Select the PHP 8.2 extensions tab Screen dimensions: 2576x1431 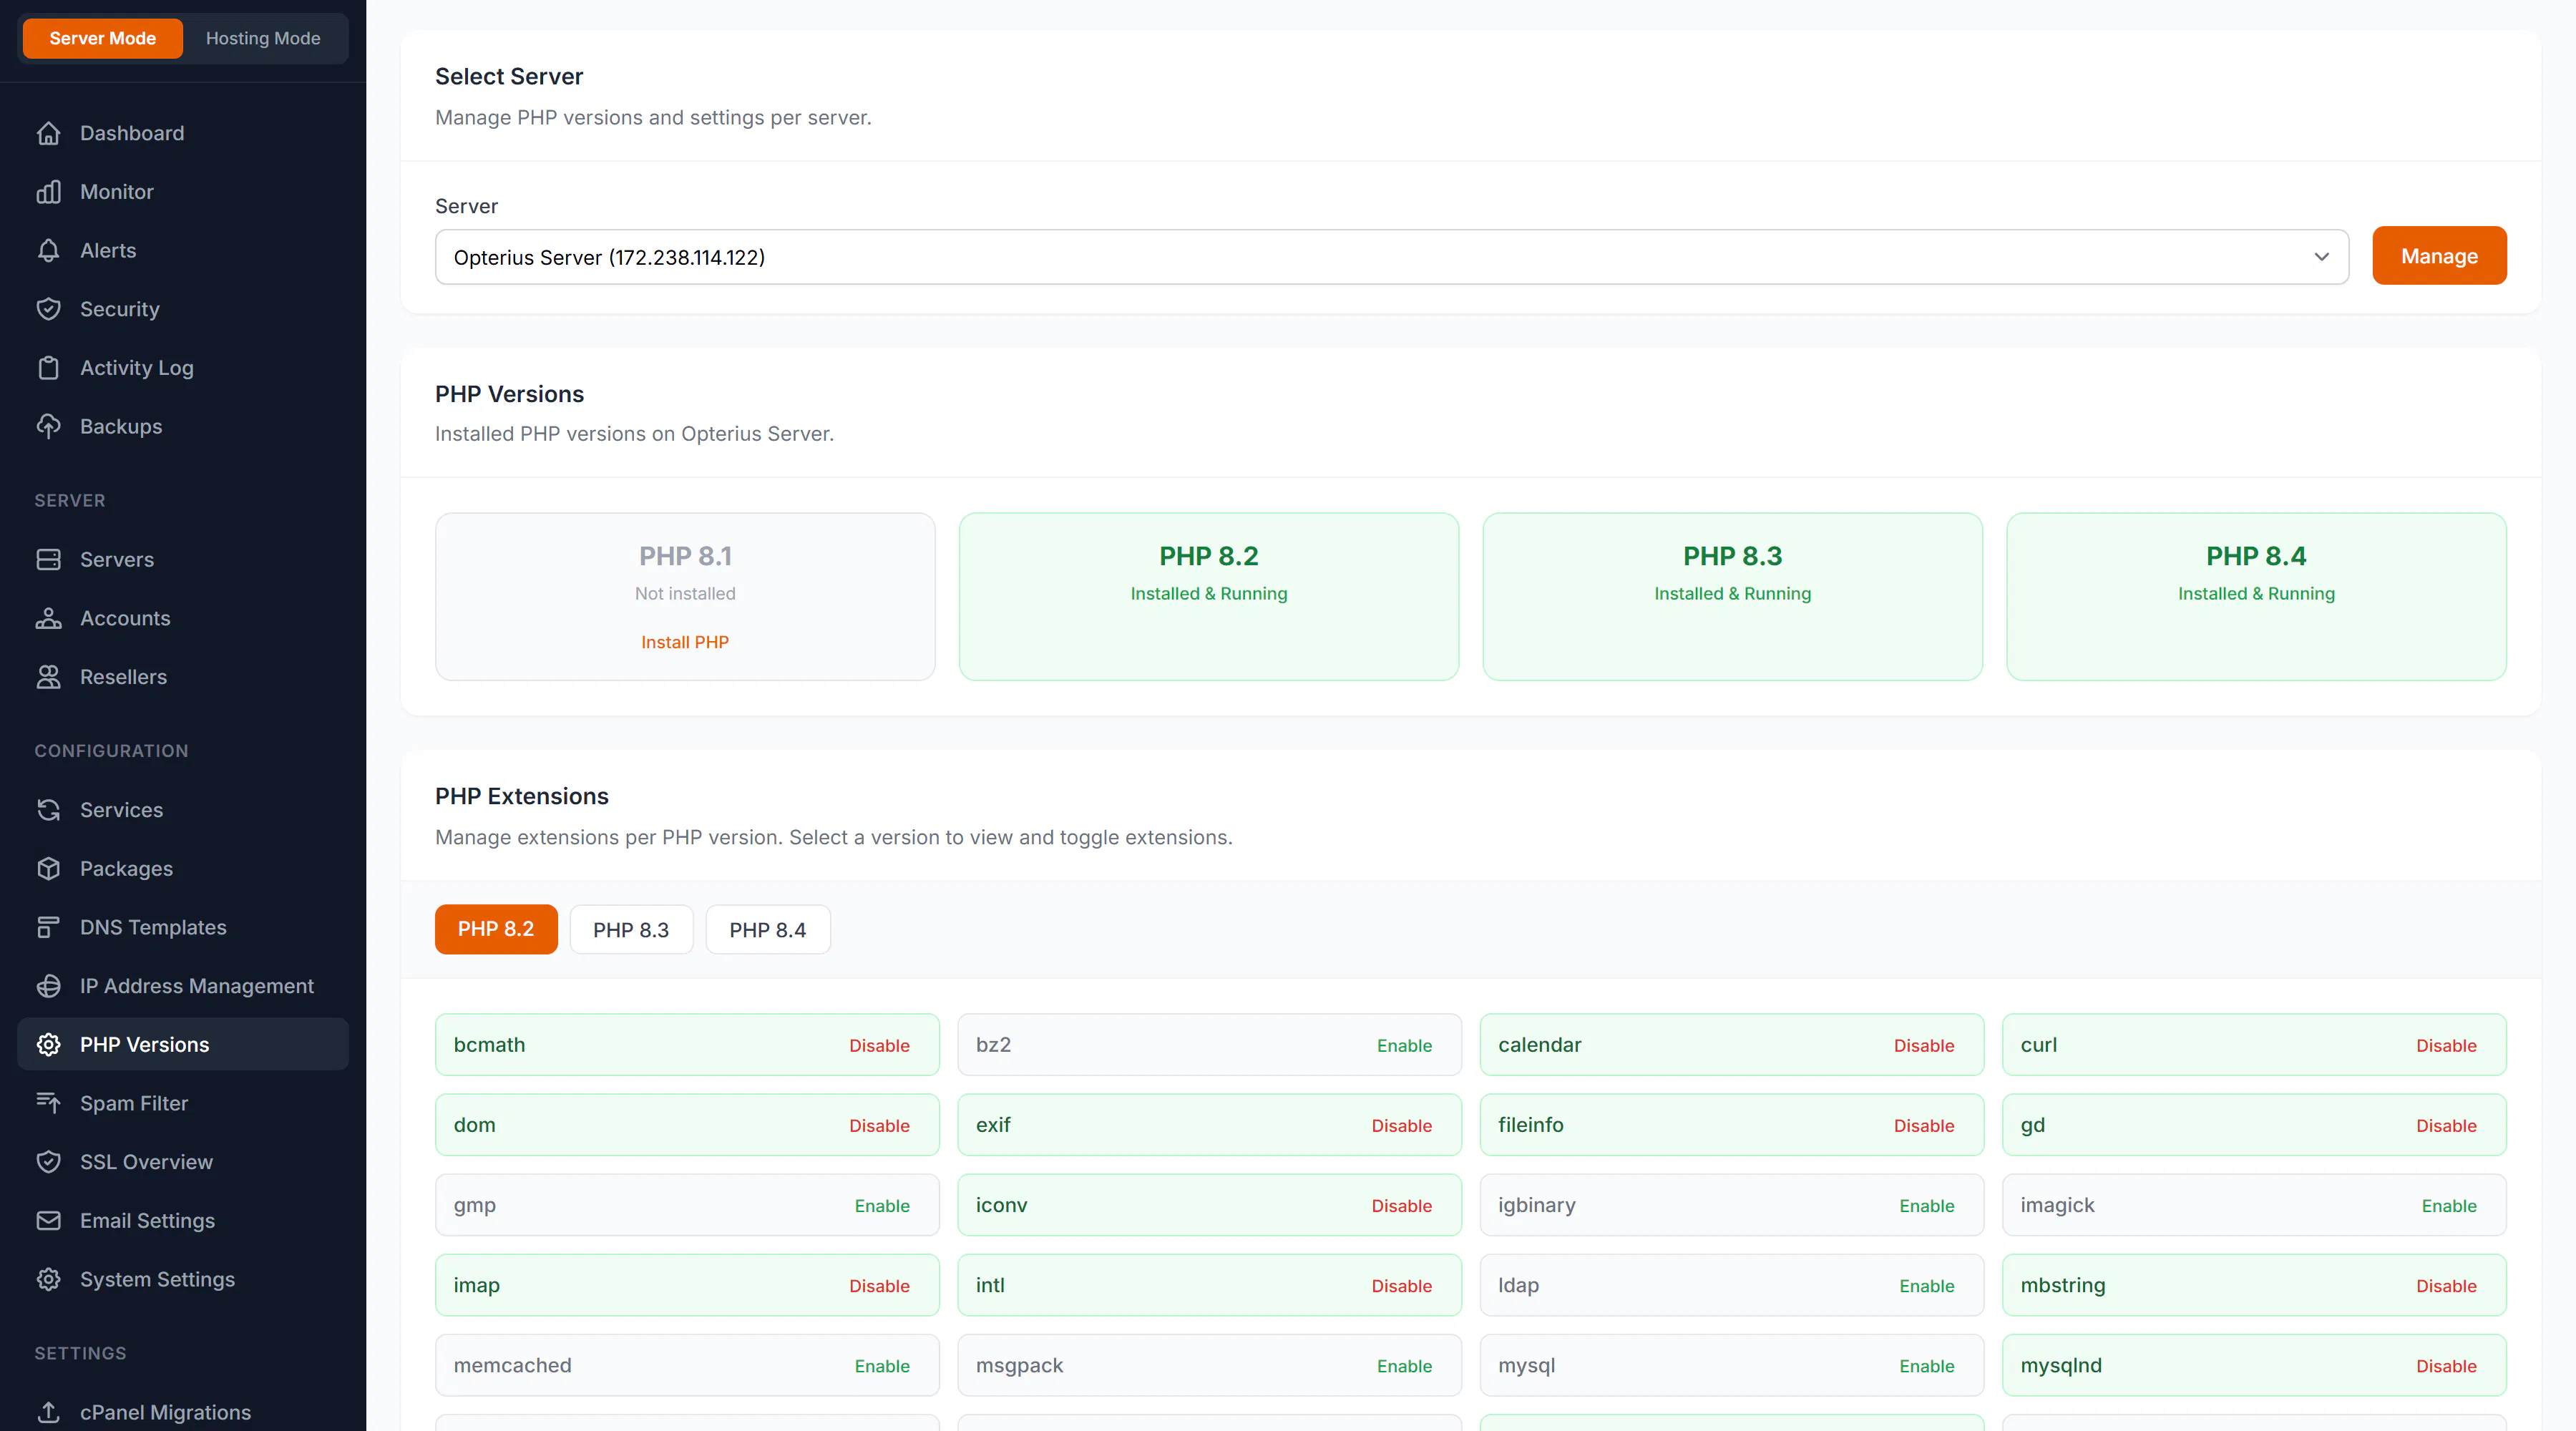pyautogui.click(x=496, y=929)
